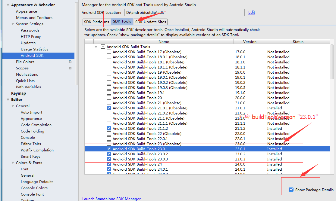Open Appearance settings under Appearance & Behavior
The width and height of the screenshot is (336, 201).
click(x=26, y=11)
